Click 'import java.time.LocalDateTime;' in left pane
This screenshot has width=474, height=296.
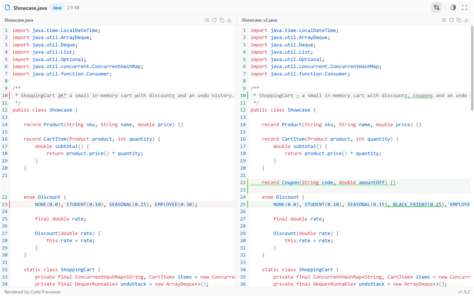[56, 30]
